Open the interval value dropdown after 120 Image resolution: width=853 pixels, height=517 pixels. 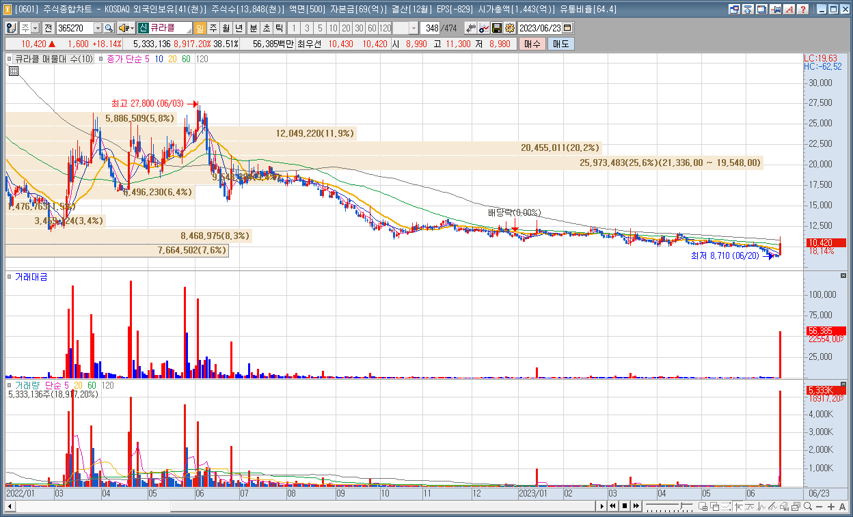tap(414, 28)
